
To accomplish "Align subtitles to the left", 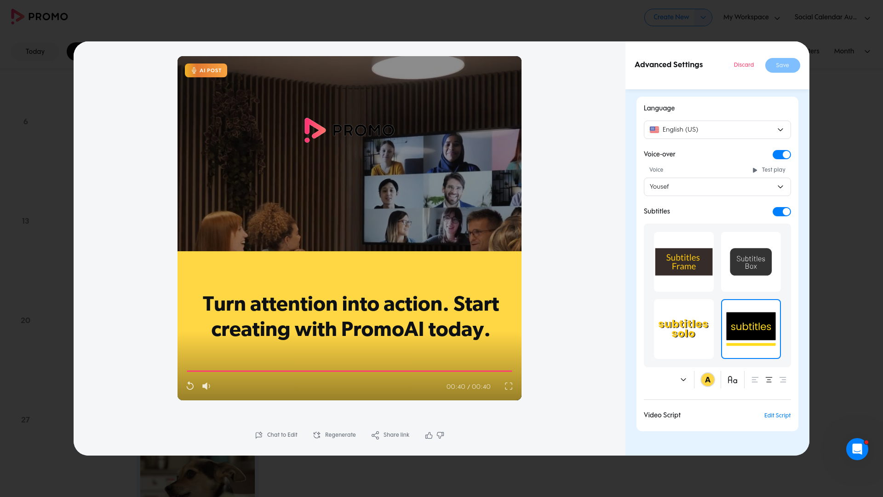I will tap(755, 380).
